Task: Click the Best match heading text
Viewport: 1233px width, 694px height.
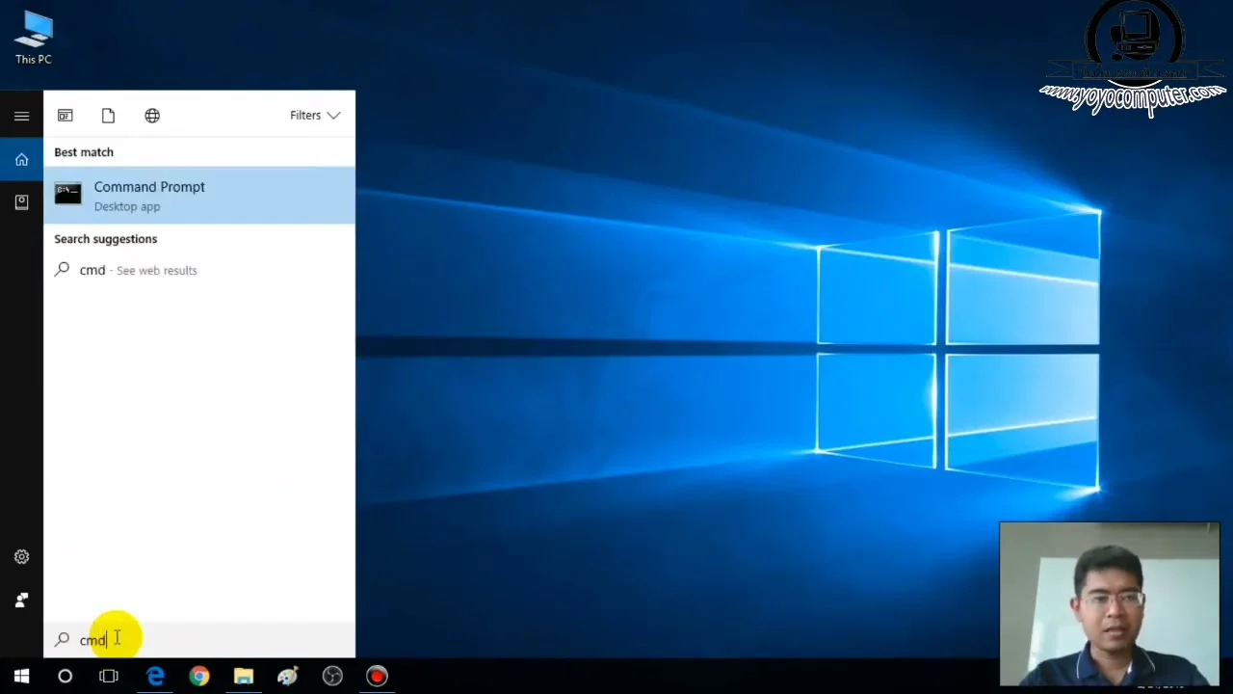Action: pyautogui.click(x=84, y=152)
